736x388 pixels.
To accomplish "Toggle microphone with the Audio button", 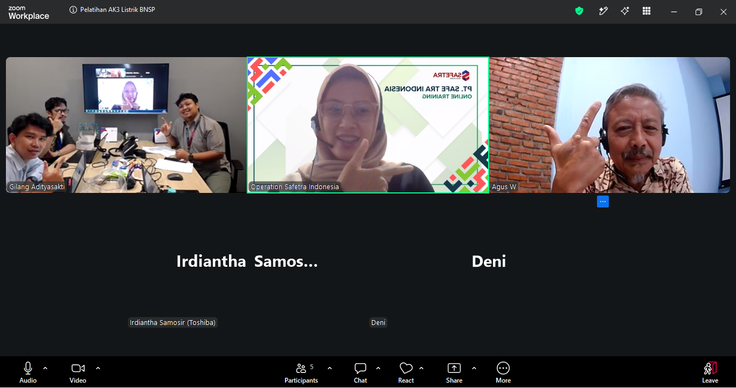I will point(28,372).
